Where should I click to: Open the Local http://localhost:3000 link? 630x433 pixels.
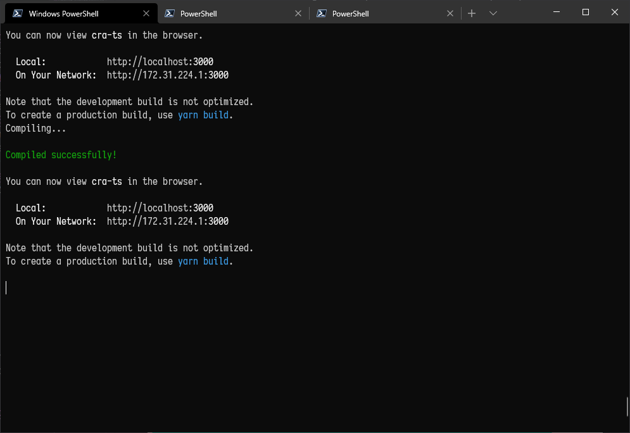160,61
